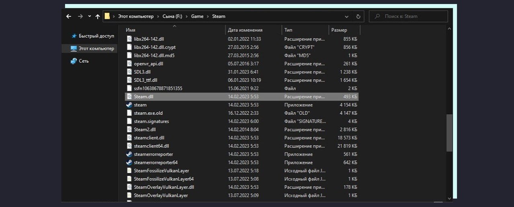Click the DLL icon of steamclient64.dll
Image resolution: width=514 pixels, height=207 pixels.
(129, 146)
